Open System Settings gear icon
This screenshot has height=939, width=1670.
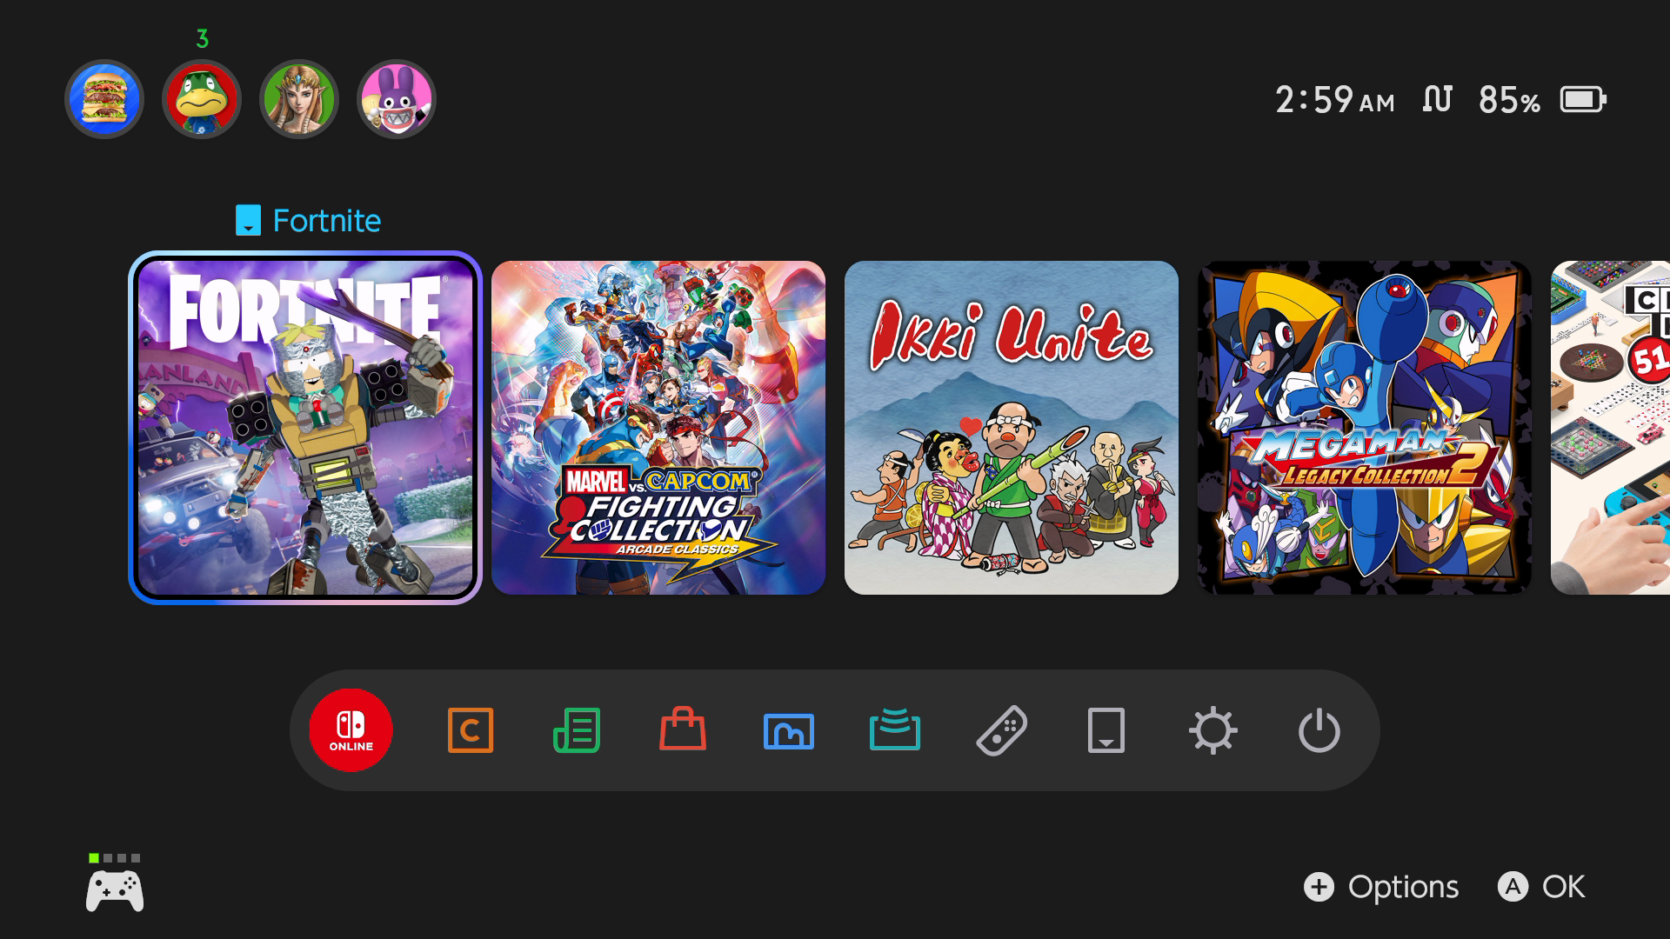pyautogui.click(x=1213, y=730)
